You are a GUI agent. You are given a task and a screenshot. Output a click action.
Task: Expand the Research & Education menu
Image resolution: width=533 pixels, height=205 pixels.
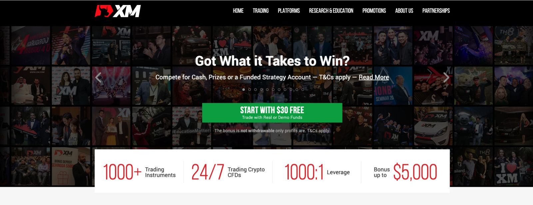(x=331, y=11)
